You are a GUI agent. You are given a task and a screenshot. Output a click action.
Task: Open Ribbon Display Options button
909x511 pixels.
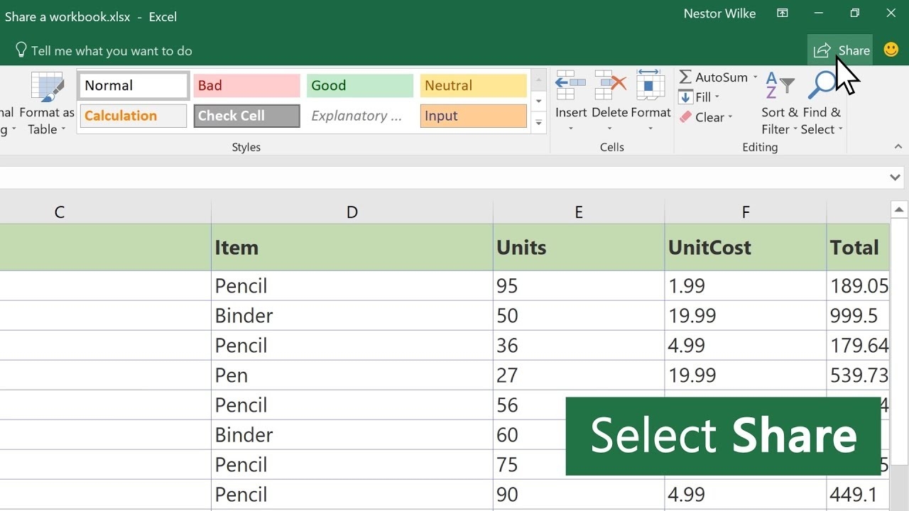(x=782, y=13)
